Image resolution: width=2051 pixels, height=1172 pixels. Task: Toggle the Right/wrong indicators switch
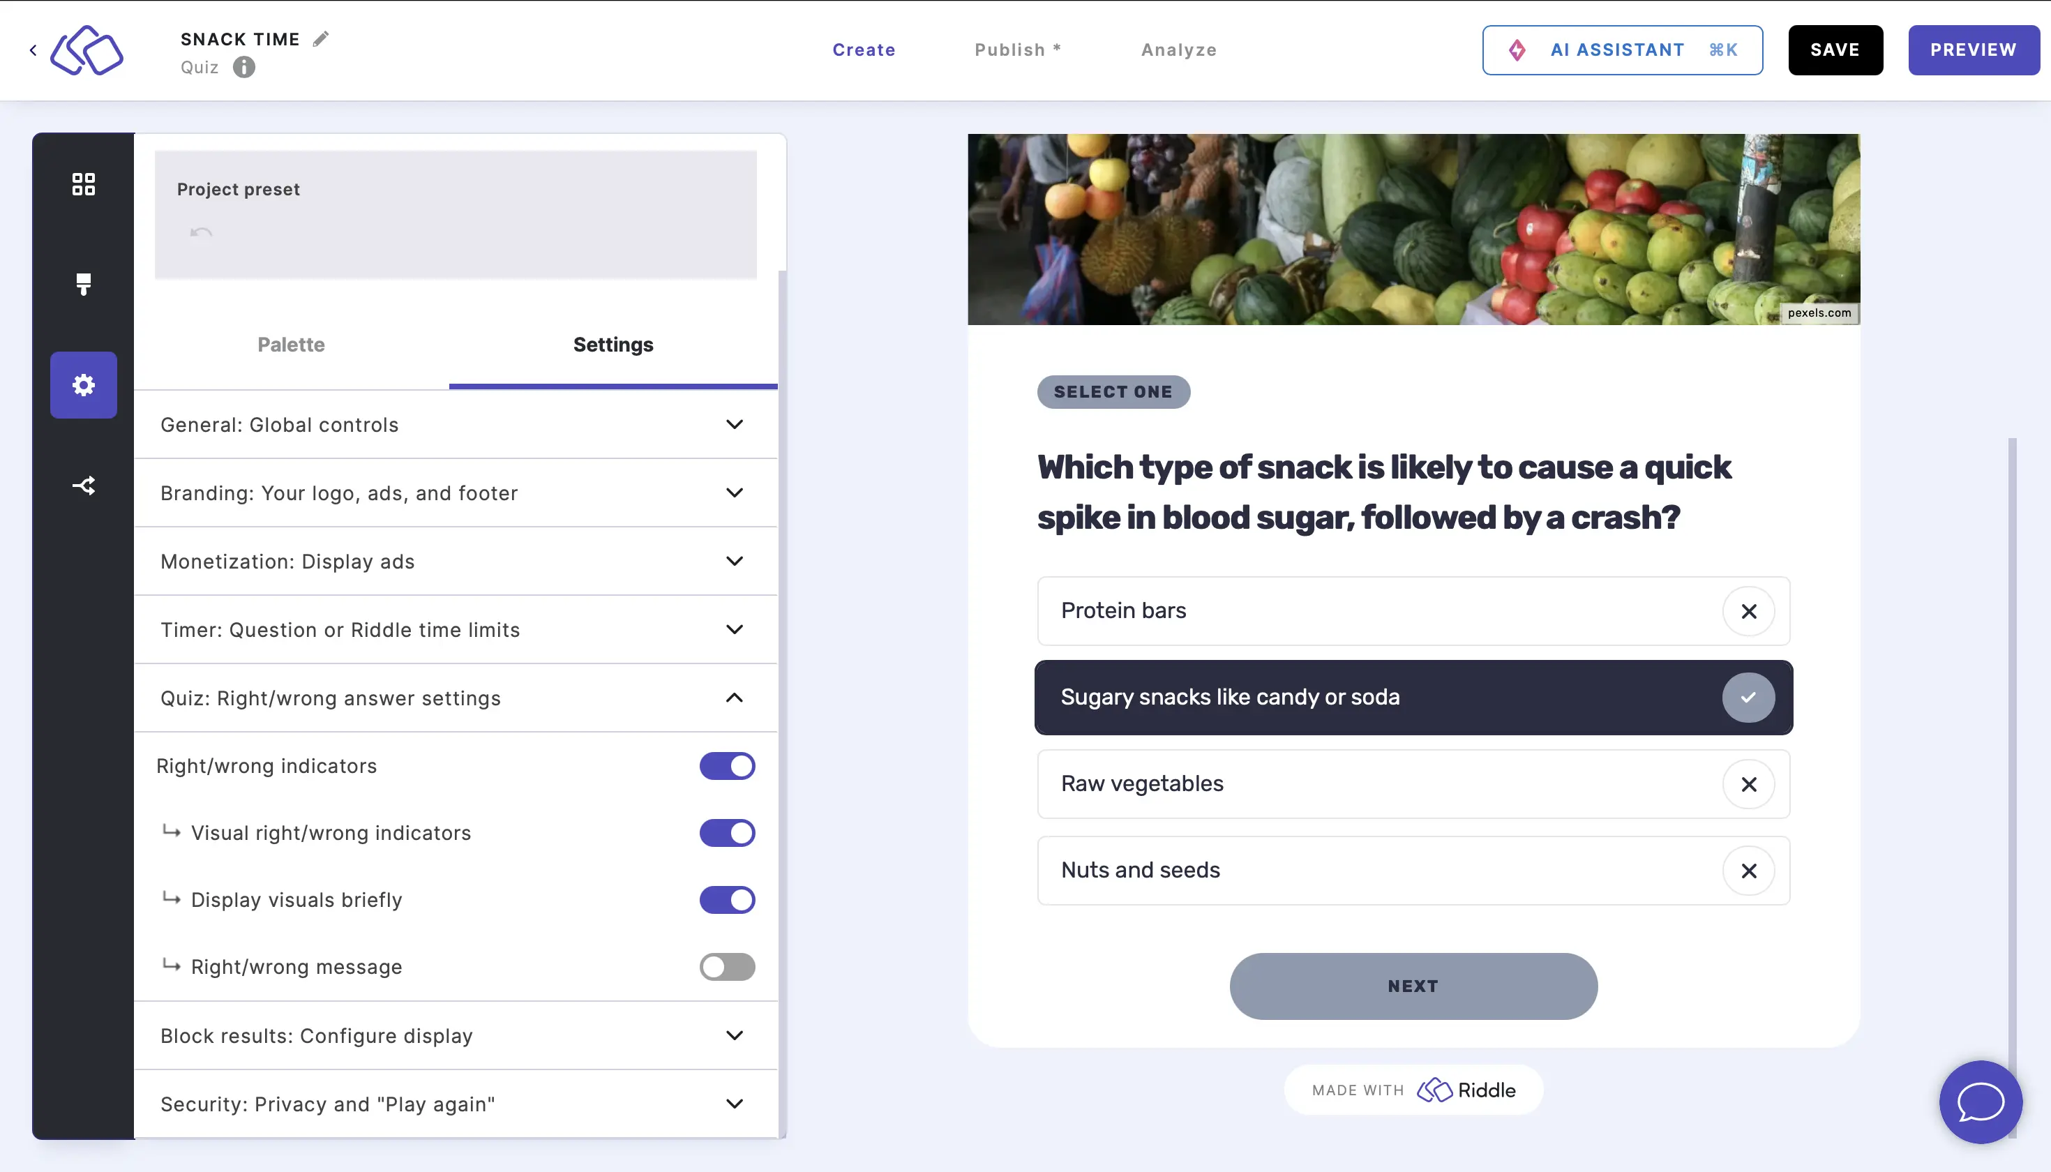[727, 766]
